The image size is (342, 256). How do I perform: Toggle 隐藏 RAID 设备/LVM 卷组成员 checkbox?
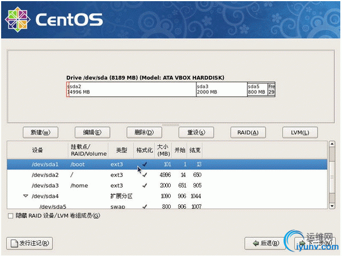coord(10,216)
